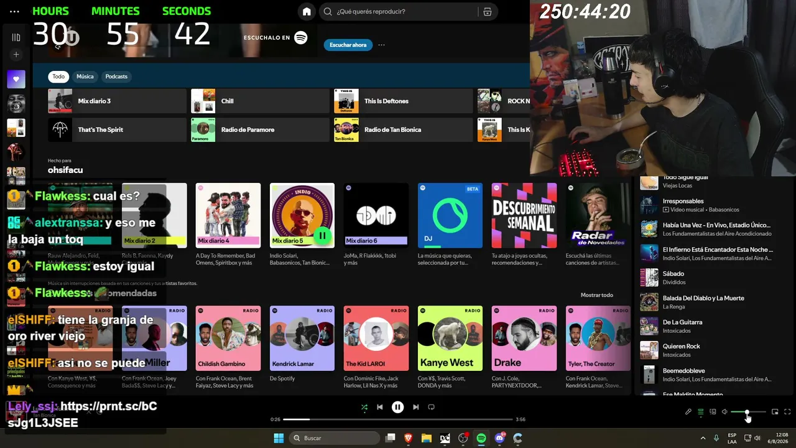Set the volume slider level
The height and width of the screenshot is (448, 796).
[x=748, y=412]
